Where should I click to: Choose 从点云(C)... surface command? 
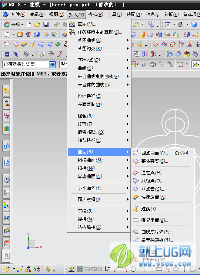point(163,189)
